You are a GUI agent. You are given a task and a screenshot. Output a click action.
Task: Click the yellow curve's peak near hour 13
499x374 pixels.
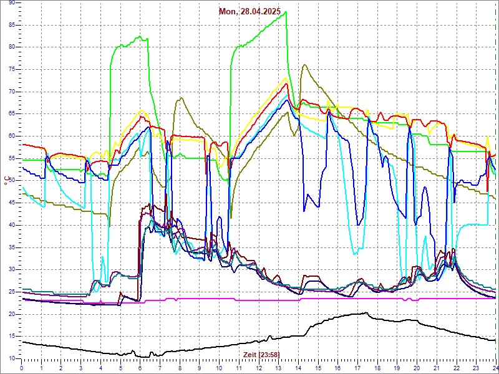click(x=286, y=79)
